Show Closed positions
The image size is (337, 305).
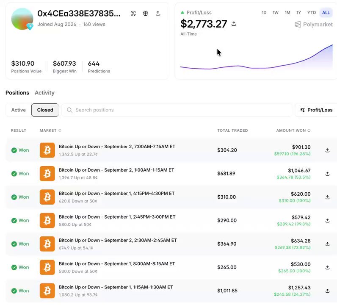[x=45, y=110]
